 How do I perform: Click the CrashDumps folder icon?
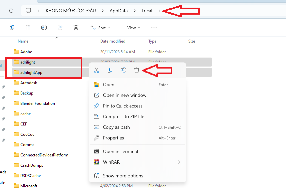click(x=16, y=165)
